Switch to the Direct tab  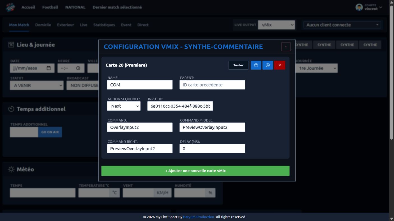(143, 25)
